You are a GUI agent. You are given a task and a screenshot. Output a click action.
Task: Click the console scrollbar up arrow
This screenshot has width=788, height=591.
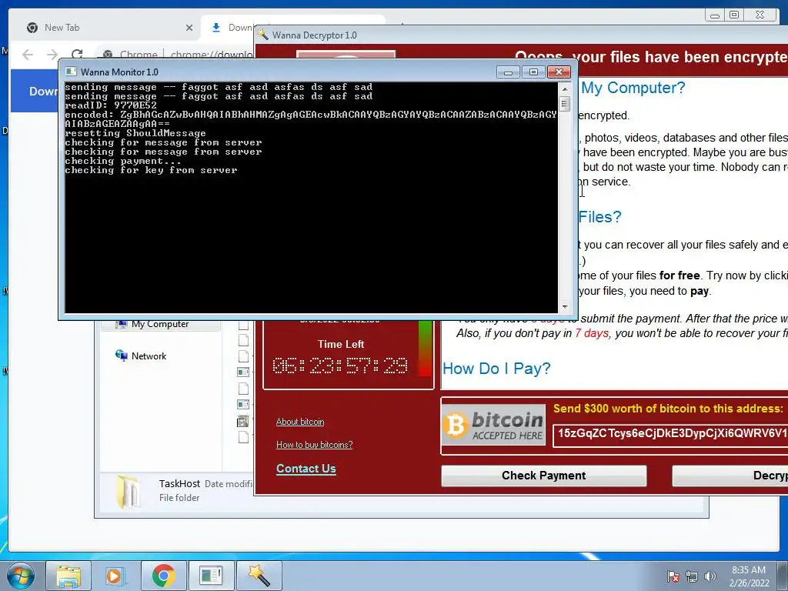click(x=565, y=88)
